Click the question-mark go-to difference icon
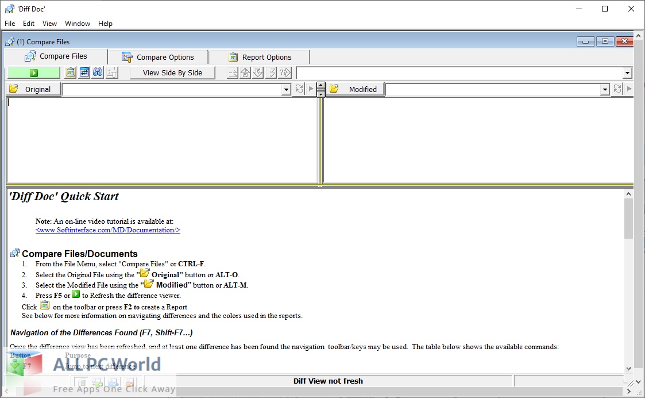Viewport: 645px width, 398px height. (x=285, y=73)
